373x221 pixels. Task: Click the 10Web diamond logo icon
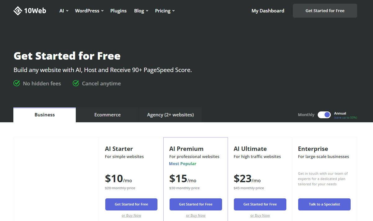[18, 11]
